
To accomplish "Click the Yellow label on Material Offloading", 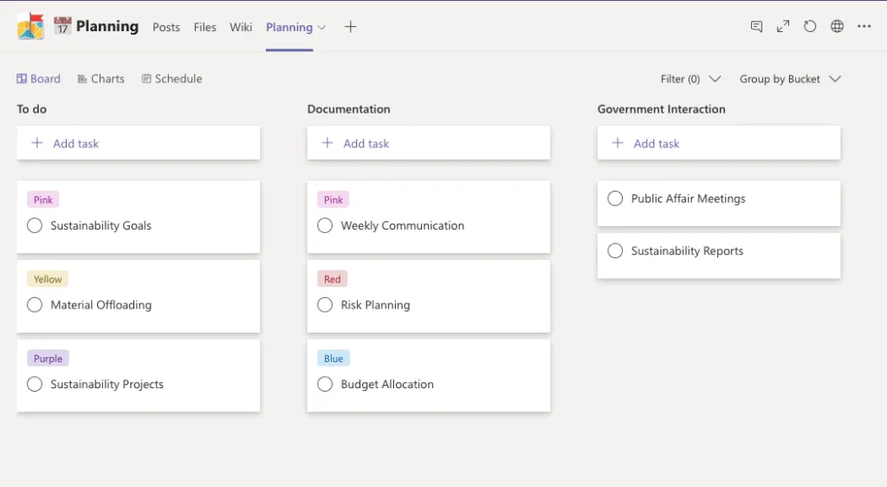I will (x=48, y=279).
